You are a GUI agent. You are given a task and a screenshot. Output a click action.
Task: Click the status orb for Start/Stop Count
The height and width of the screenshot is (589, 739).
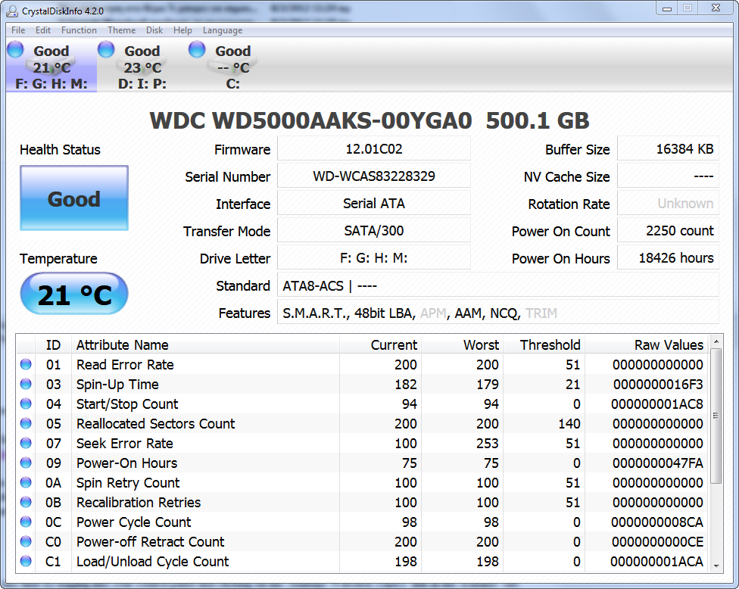coord(26,404)
